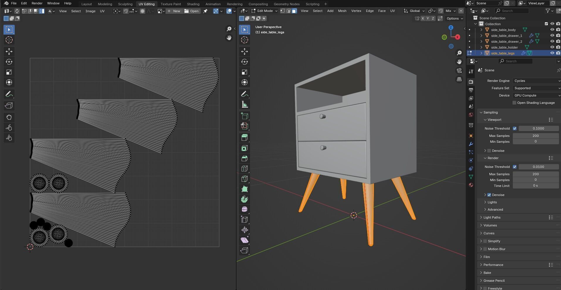Select the Edge Slide tool
This screenshot has height=290, width=561.
tap(245, 219)
